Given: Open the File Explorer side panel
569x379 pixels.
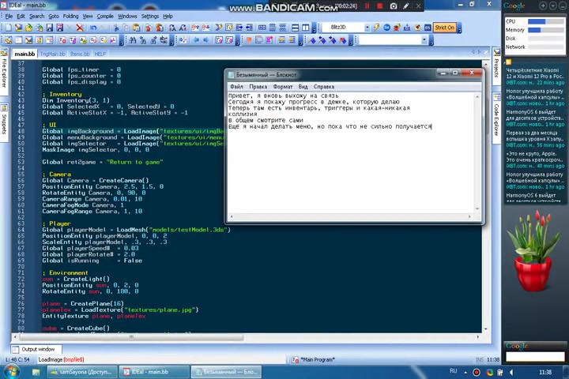Looking at the screenshot, I should 5,73.
